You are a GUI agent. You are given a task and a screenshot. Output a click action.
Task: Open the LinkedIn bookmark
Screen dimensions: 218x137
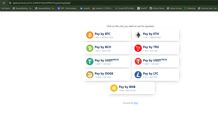point(85,8)
